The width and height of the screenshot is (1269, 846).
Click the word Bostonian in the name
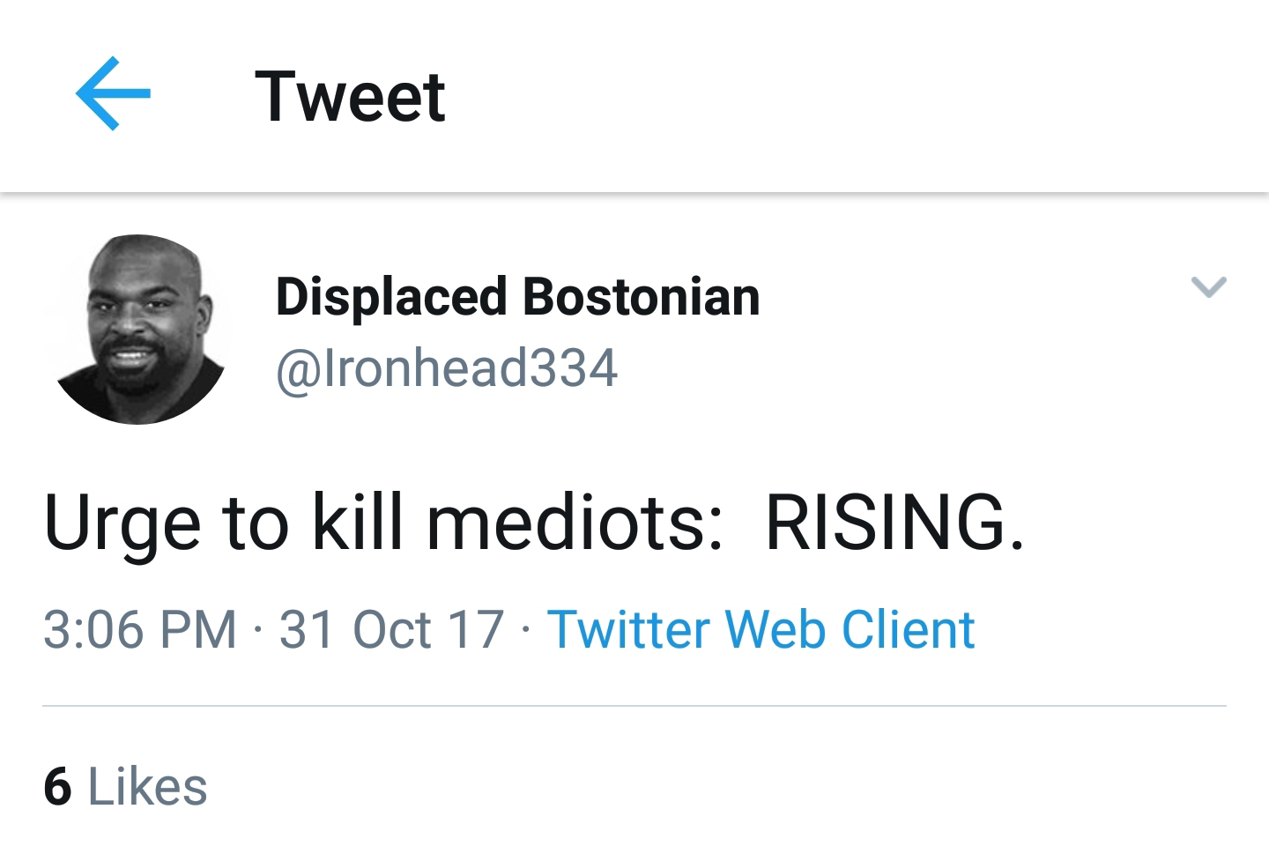click(x=642, y=296)
